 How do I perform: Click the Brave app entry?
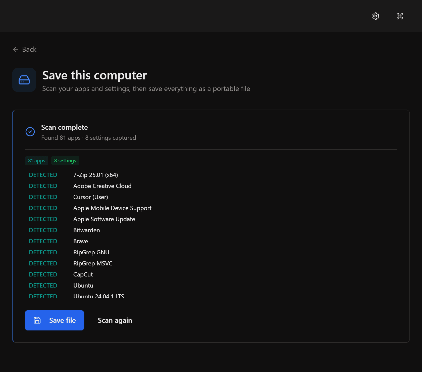[81, 241]
